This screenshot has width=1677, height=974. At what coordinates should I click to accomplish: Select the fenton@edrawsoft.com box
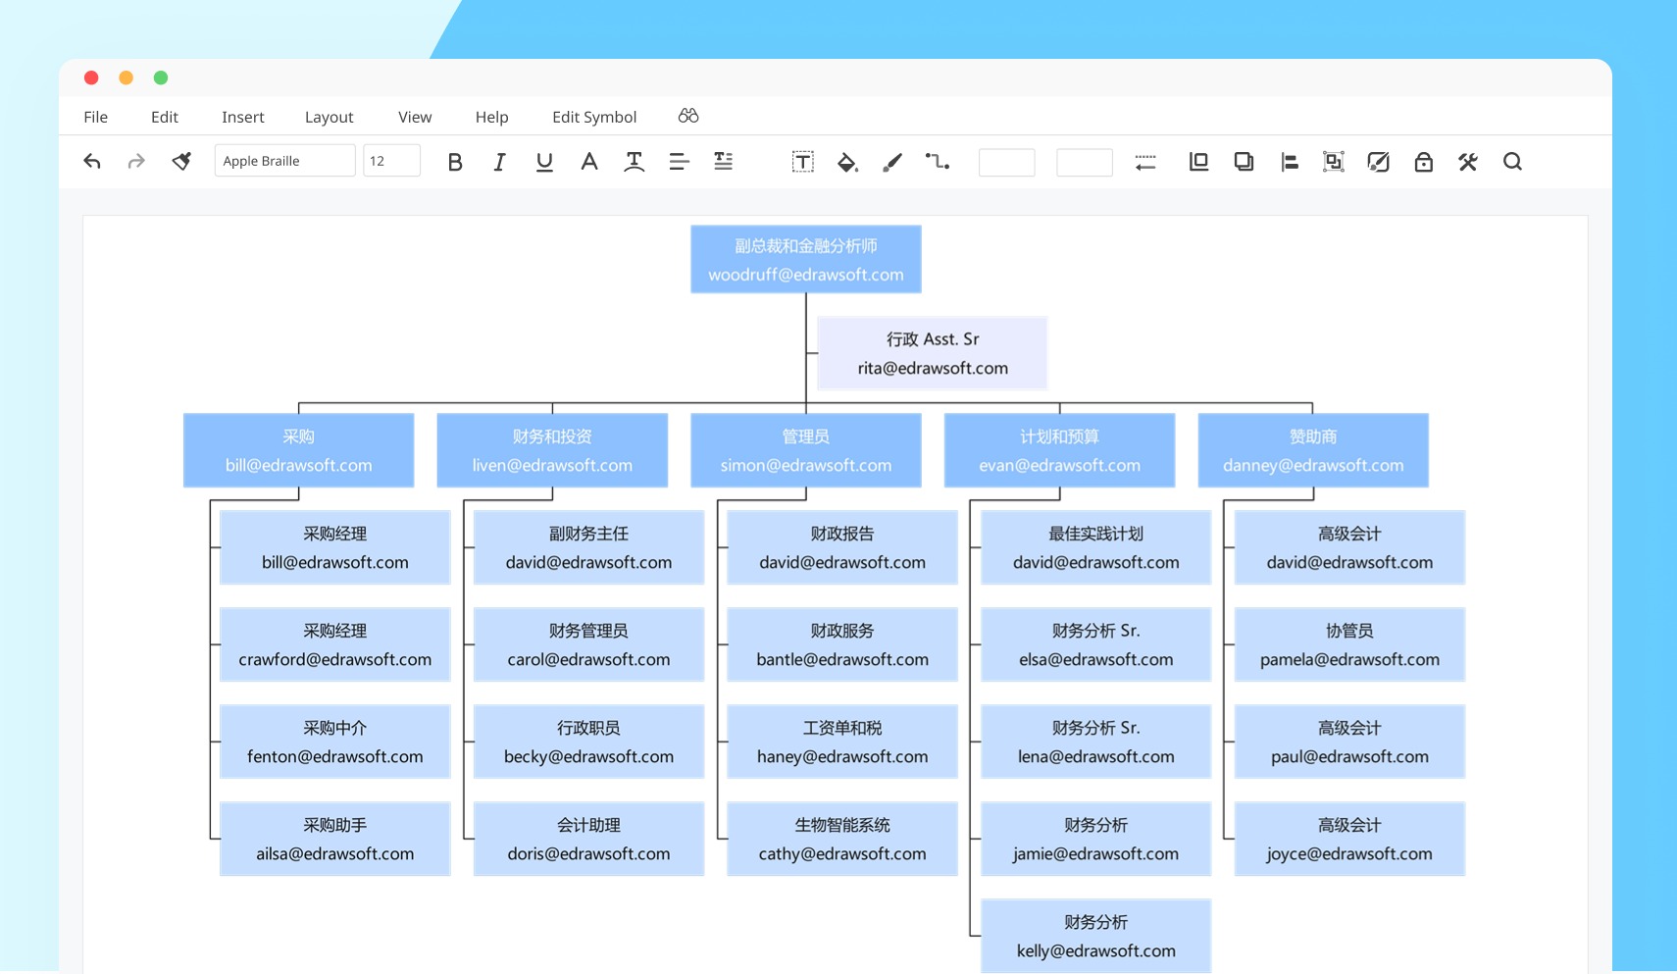click(335, 742)
